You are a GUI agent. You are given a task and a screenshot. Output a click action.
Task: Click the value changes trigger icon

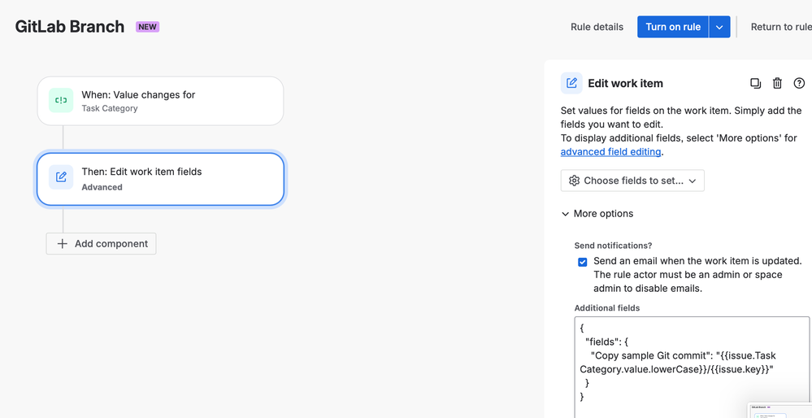(61, 101)
